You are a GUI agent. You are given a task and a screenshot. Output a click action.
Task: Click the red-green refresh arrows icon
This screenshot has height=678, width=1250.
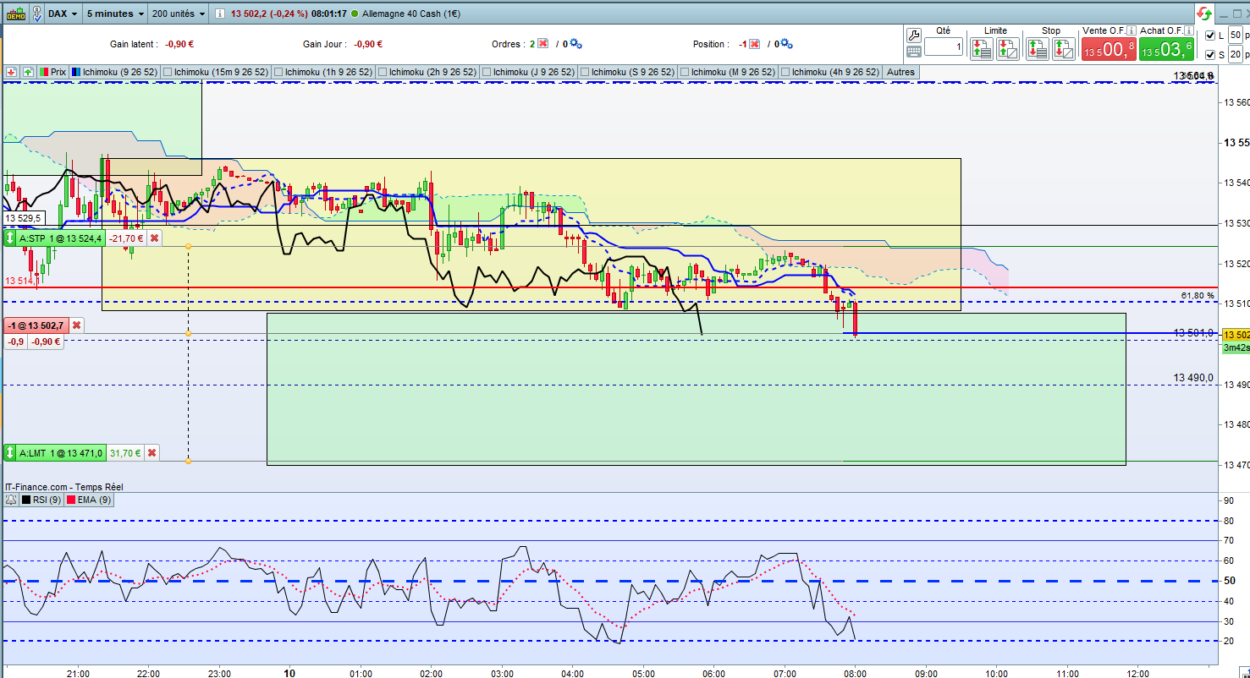coord(1204,14)
